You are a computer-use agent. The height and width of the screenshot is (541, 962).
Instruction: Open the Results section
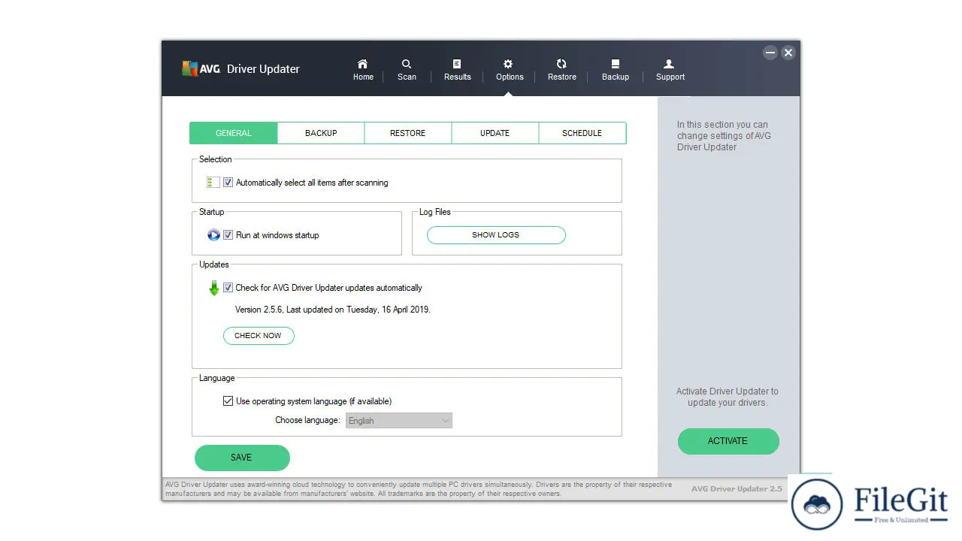[x=457, y=70]
